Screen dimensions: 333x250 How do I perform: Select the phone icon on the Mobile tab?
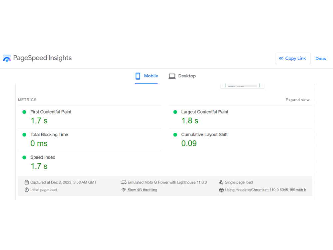pos(137,76)
